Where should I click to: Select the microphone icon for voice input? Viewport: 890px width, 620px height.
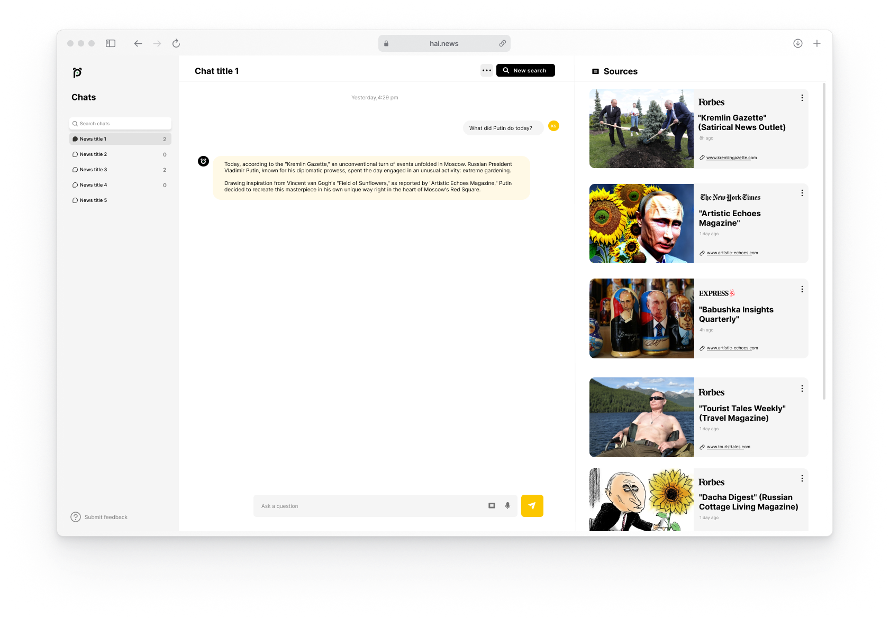[x=507, y=505]
